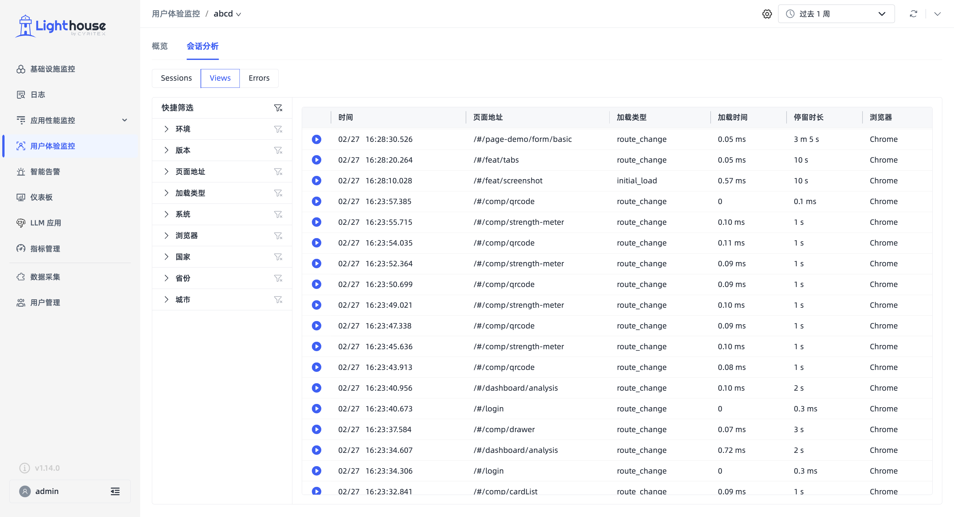
Task: Expand the 加载类型 filter group
Action: point(166,193)
